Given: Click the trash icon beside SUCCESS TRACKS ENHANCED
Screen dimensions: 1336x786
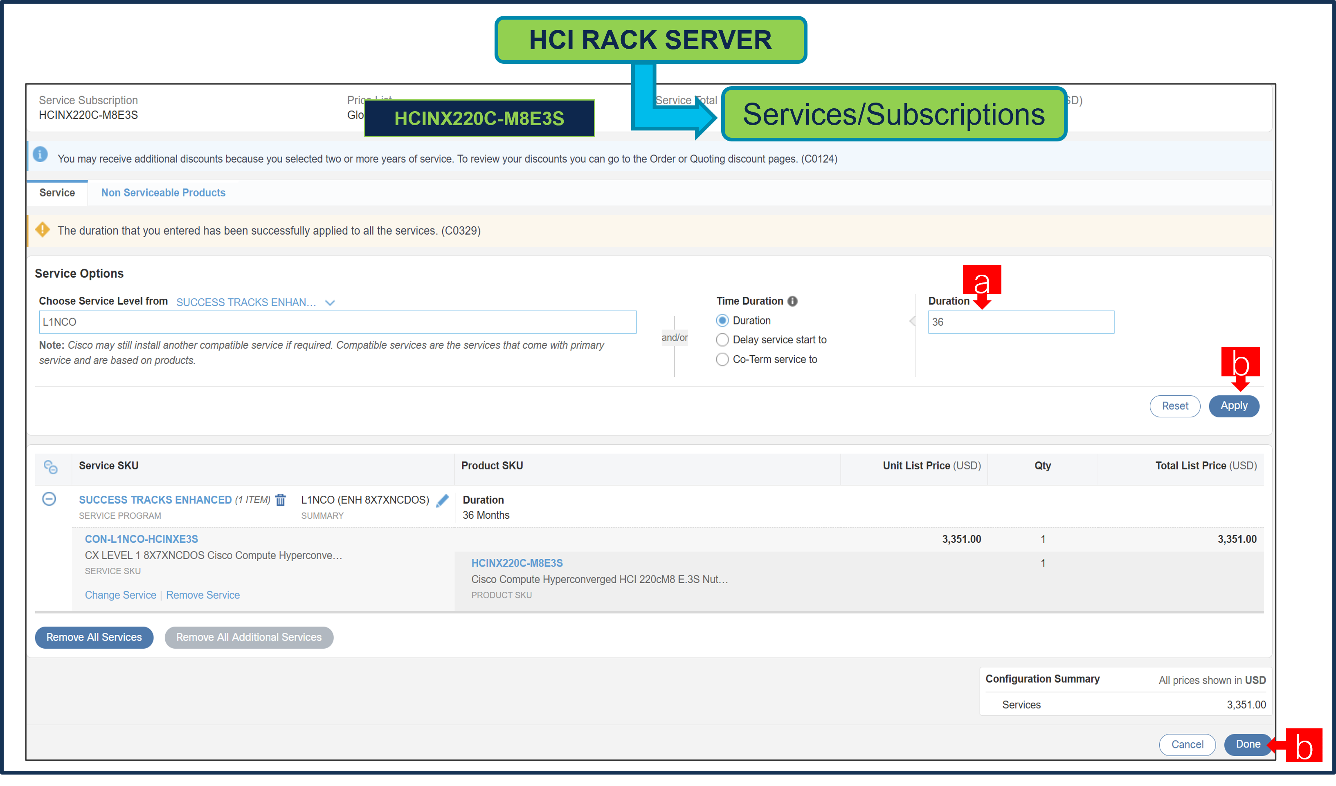Looking at the screenshot, I should [x=280, y=499].
